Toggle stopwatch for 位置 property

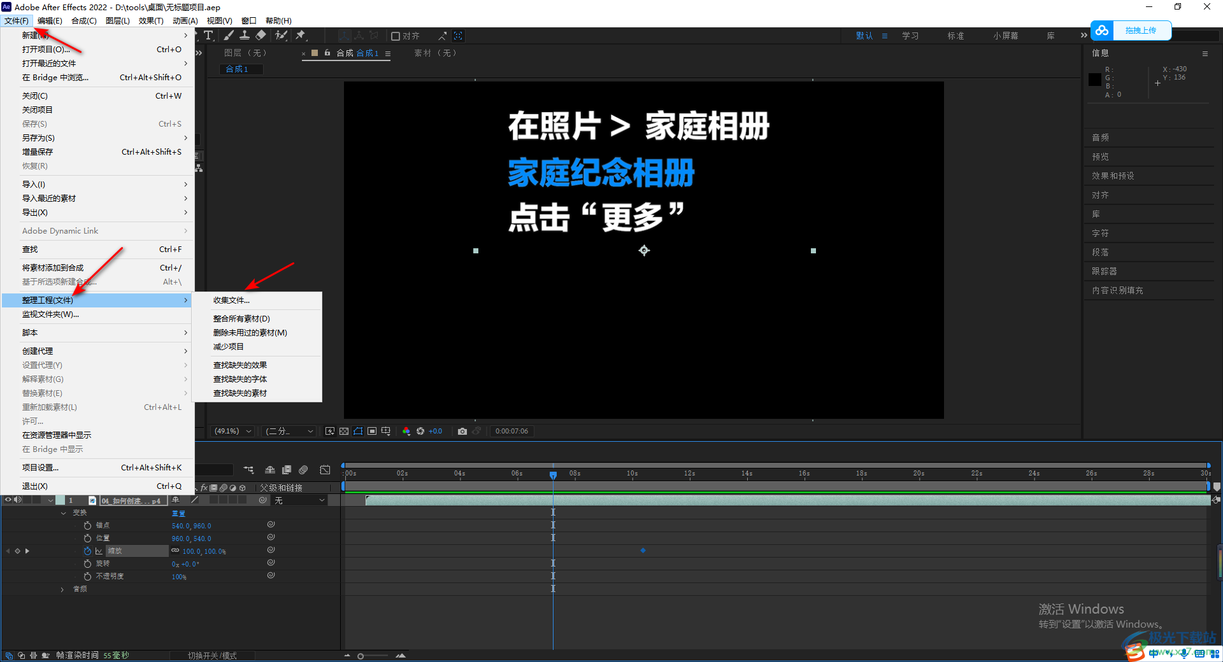tap(87, 539)
